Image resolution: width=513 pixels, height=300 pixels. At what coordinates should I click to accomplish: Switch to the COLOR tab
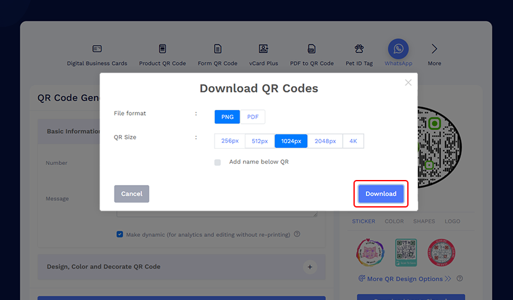click(x=394, y=221)
